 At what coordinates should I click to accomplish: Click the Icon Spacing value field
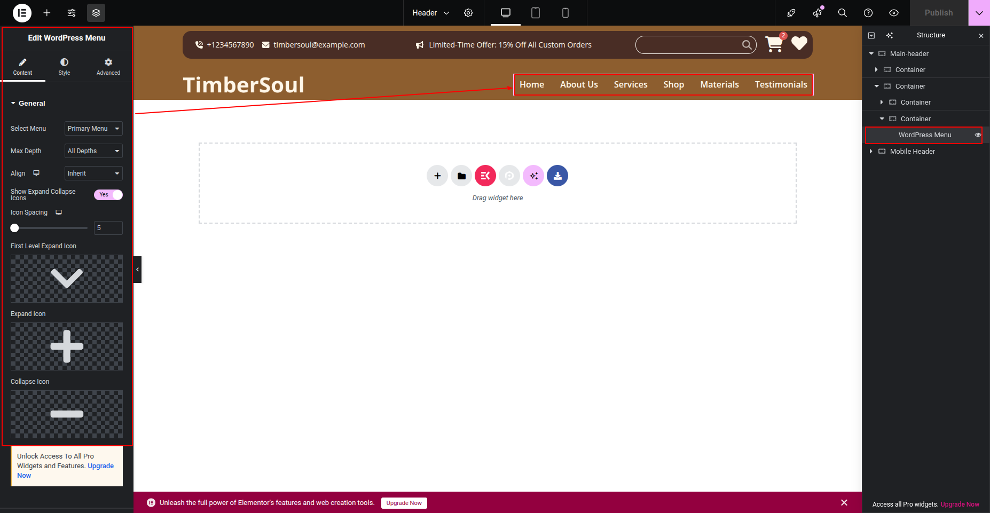tap(108, 228)
